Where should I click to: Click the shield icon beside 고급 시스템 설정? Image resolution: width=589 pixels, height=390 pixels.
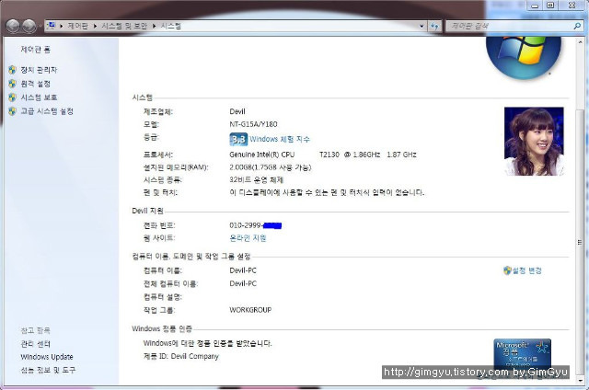point(12,111)
